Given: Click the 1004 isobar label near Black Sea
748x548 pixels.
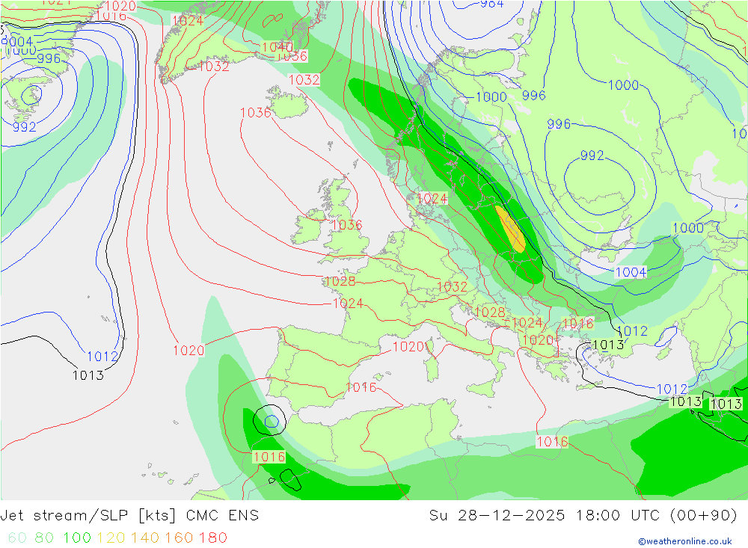Looking at the screenshot, I should [x=631, y=272].
